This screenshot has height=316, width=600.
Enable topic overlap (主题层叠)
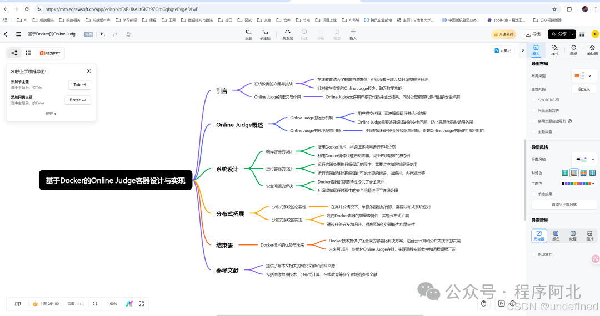click(534, 132)
